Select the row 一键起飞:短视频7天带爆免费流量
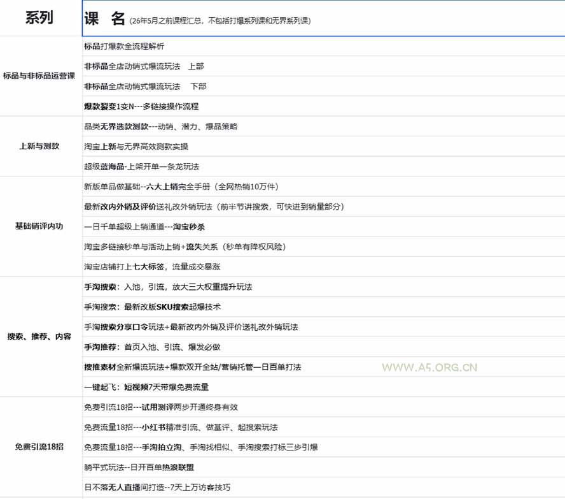The width and height of the screenshot is (565, 499). (x=324, y=387)
